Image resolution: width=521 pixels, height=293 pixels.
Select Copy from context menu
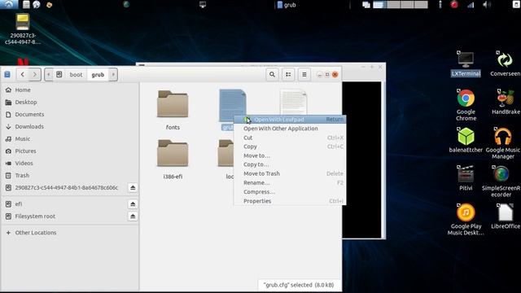(290, 146)
